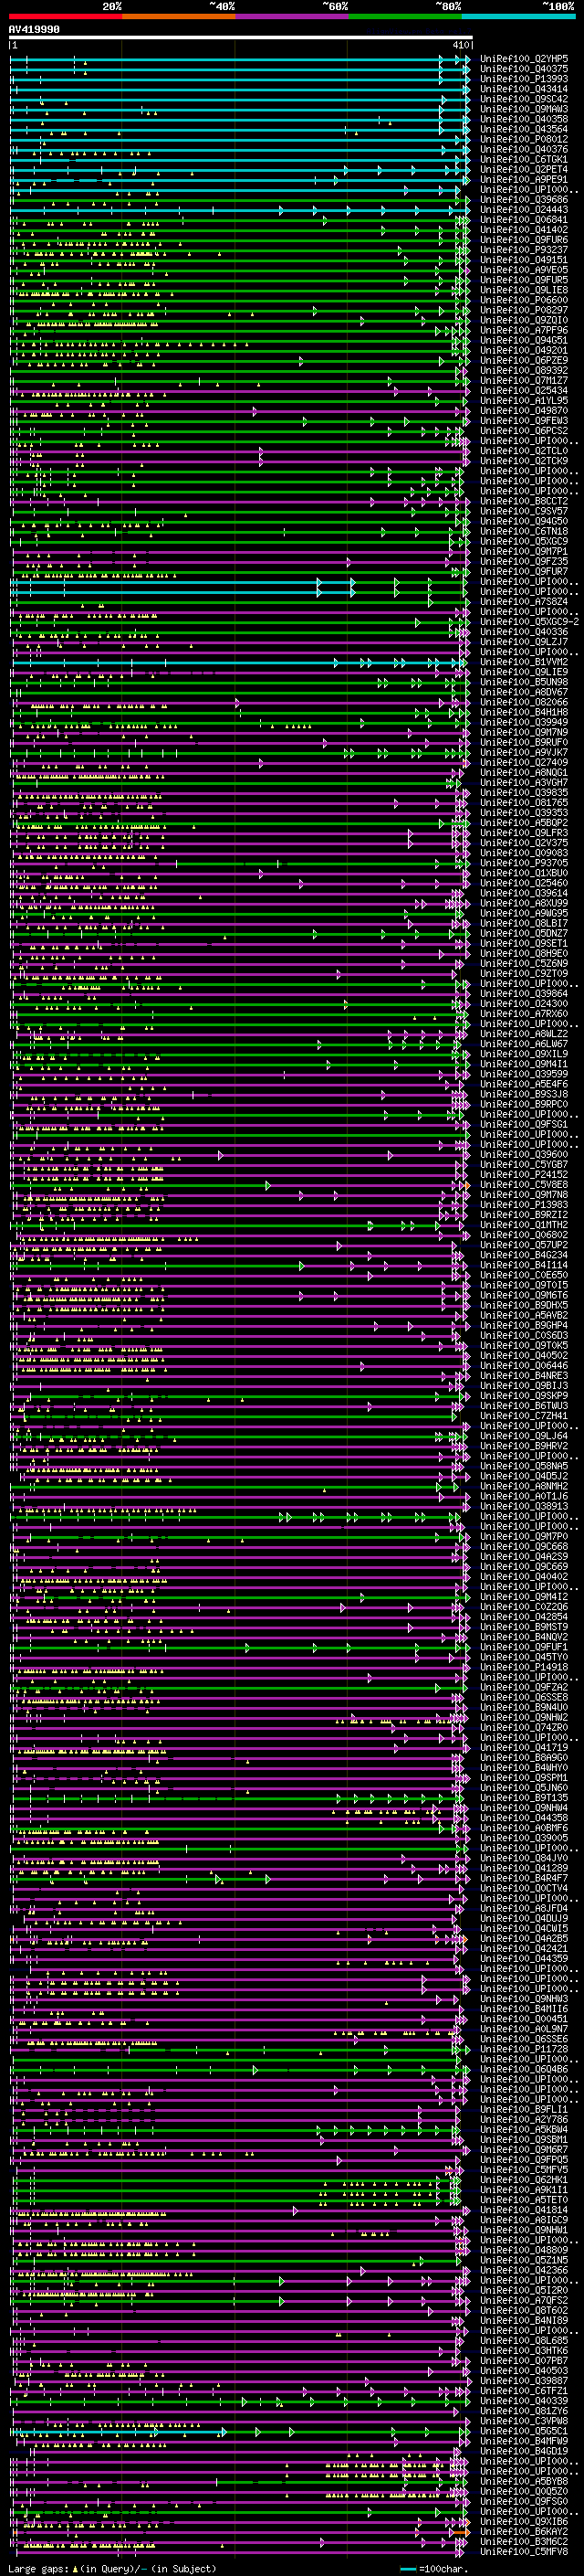
Task: Select hit label UniRef100_A9PE91
Action: click(524, 179)
